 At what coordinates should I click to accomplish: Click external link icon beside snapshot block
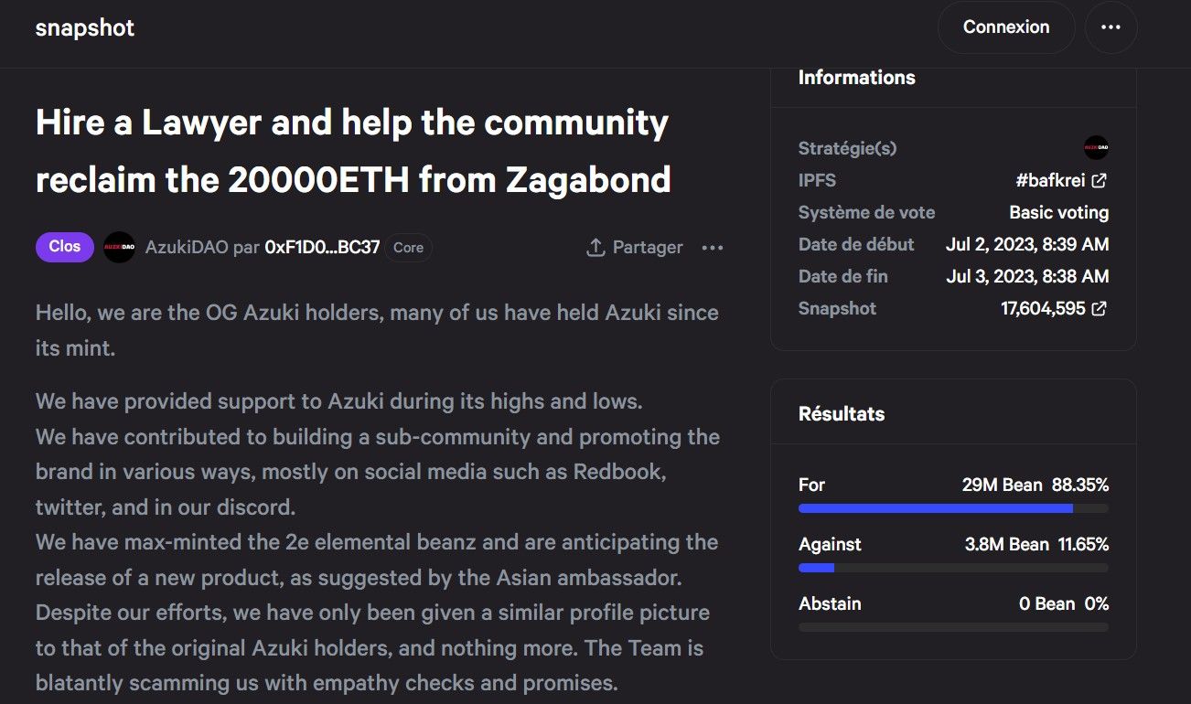point(1100,308)
